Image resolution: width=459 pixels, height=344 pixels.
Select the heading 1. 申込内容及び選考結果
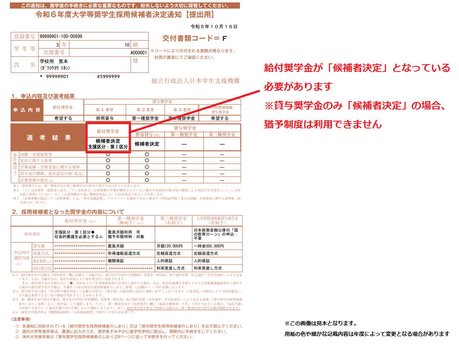(43, 96)
